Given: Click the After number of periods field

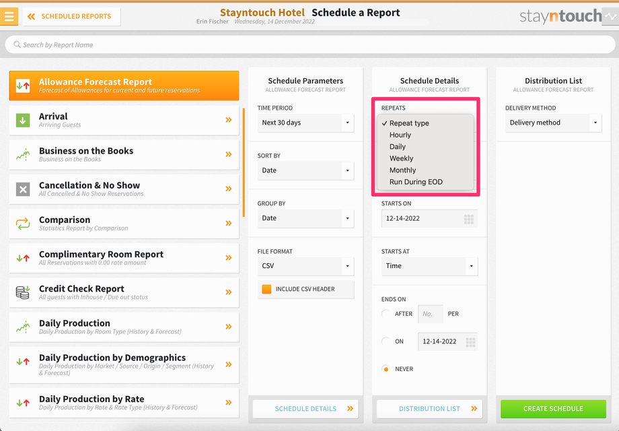Looking at the screenshot, I should pos(431,314).
